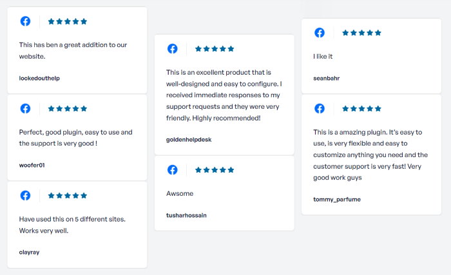Image resolution: width=451 pixels, height=275 pixels.
Task: Open the lockedouthelp reviewer name
Action: tap(39, 78)
